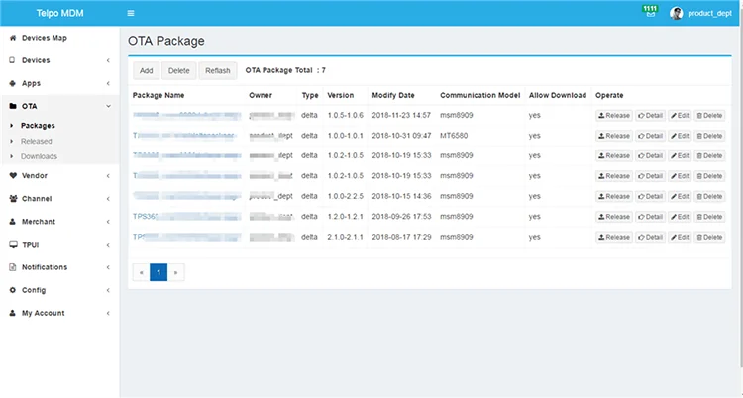The image size is (743, 398).
Task: Select Downloads under OTA
Action: click(x=40, y=156)
